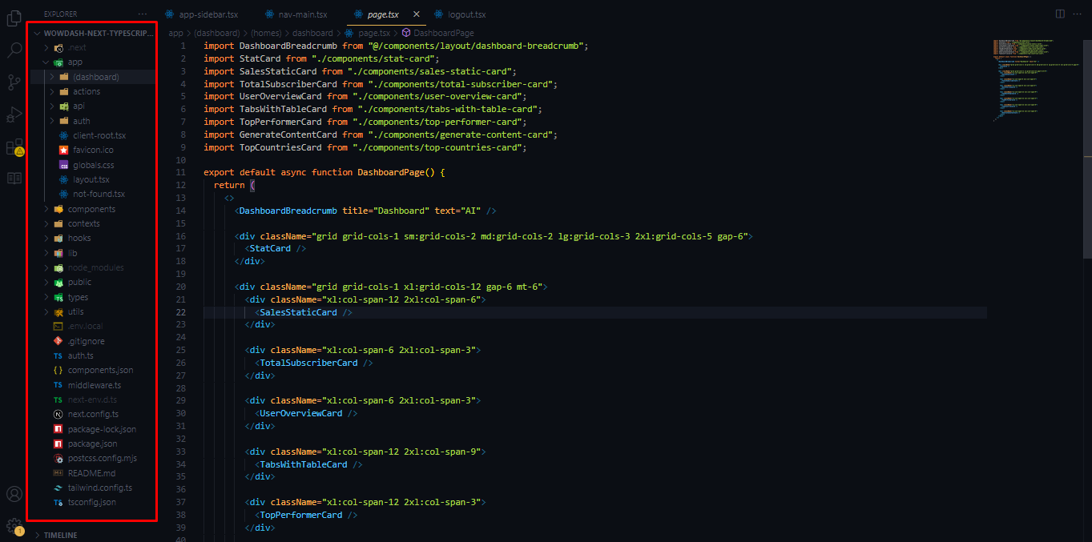Open the Extensions view with the notification badge
This screenshot has height=542, width=1092.
click(13, 146)
